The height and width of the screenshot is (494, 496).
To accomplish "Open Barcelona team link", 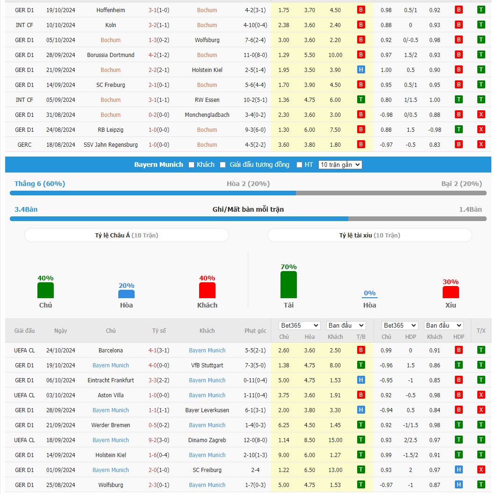I will point(111,351).
